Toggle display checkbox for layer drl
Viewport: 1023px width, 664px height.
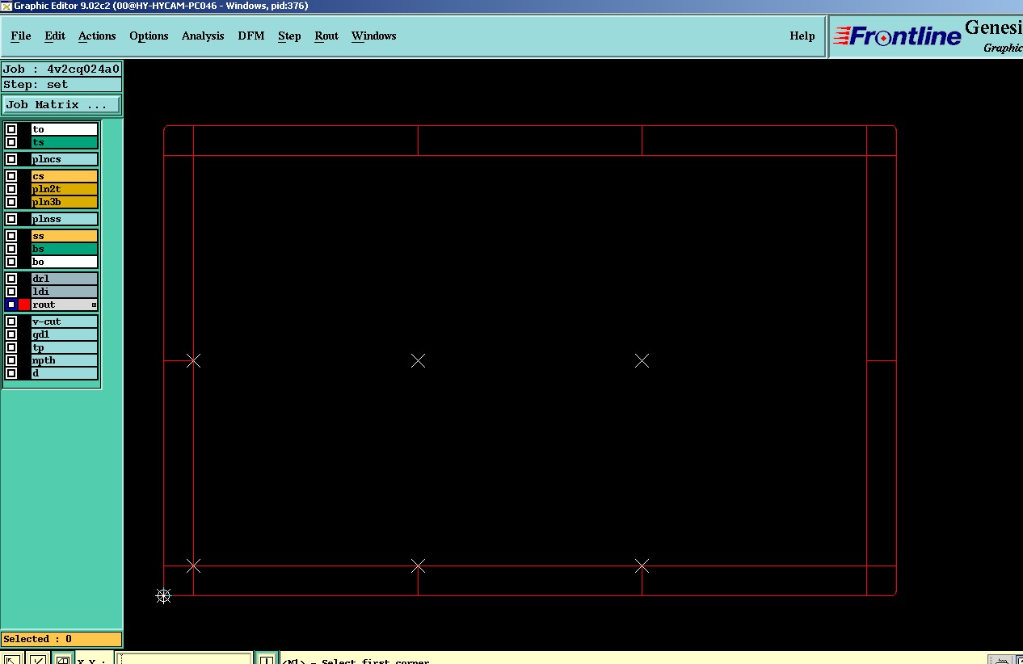coord(11,279)
